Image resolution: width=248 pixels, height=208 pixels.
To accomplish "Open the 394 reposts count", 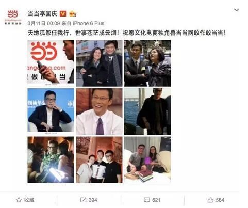I will point(93,200).
